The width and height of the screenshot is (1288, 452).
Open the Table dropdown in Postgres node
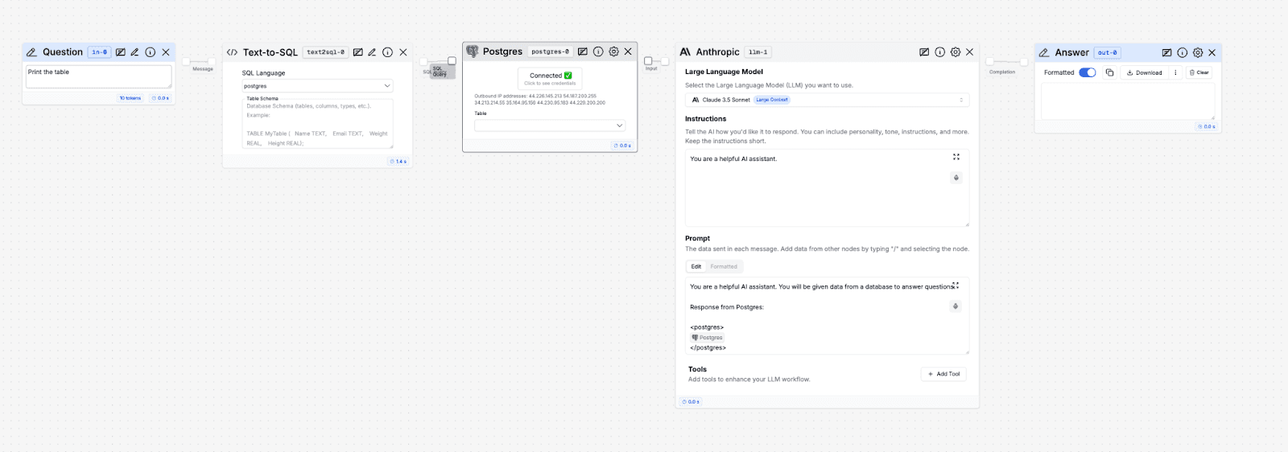pos(550,125)
